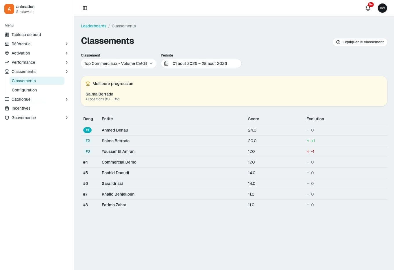Click the Incentives gift icon
The image size is (394, 270).
click(x=7, y=108)
